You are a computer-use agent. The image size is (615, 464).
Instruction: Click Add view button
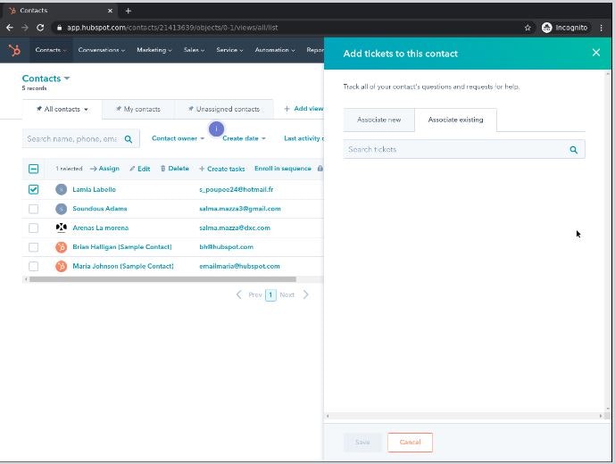point(303,109)
